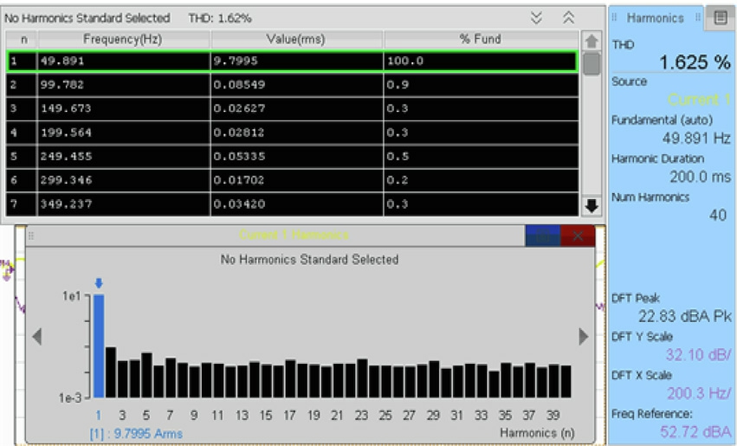Image resolution: width=737 pixels, height=446 pixels.
Task: Click the double-chevron up icon above table
Action: click(x=569, y=17)
